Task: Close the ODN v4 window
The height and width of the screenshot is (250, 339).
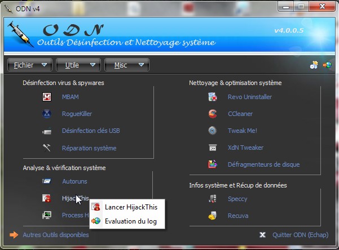Action: (322, 7)
